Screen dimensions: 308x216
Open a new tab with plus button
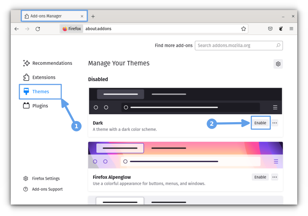click(x=93, y=16)
